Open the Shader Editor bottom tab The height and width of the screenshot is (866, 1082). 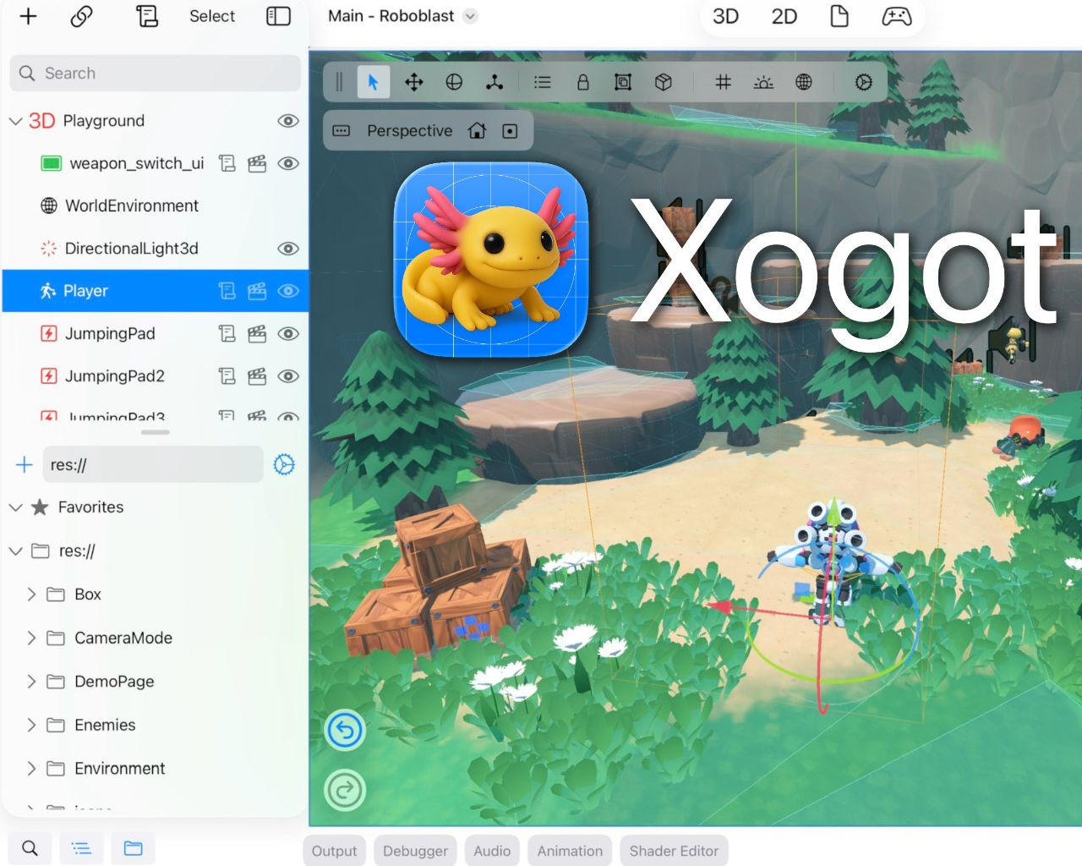tap(673, 851)
